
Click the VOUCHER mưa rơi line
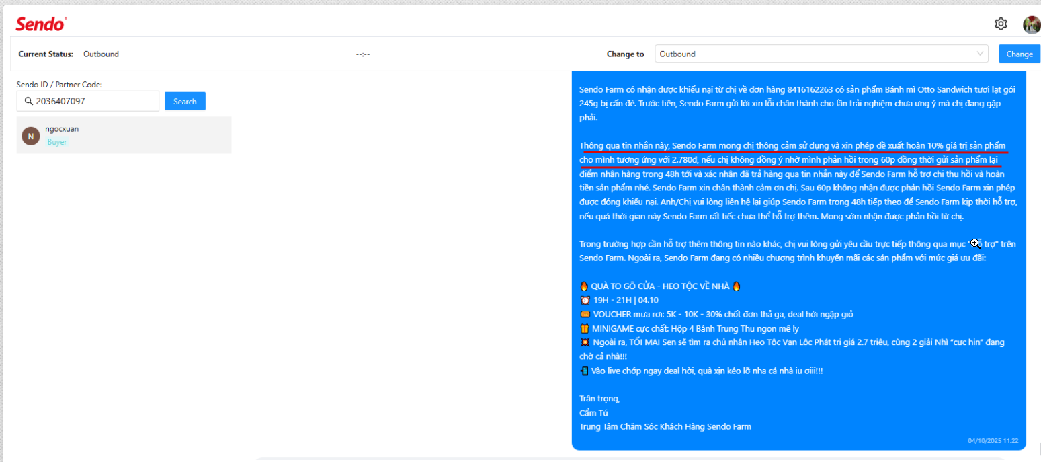(716, 314)
